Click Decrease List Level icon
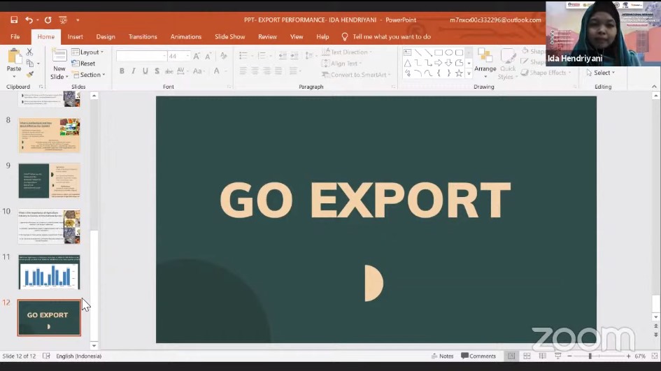 (283, 56)
